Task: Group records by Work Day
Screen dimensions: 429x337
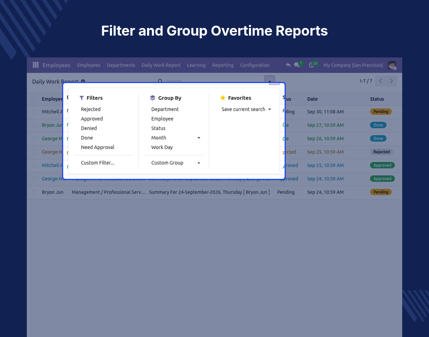Action: pos(162,147)
